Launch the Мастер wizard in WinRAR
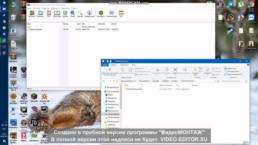258x145 pixels. coord(80,14)
